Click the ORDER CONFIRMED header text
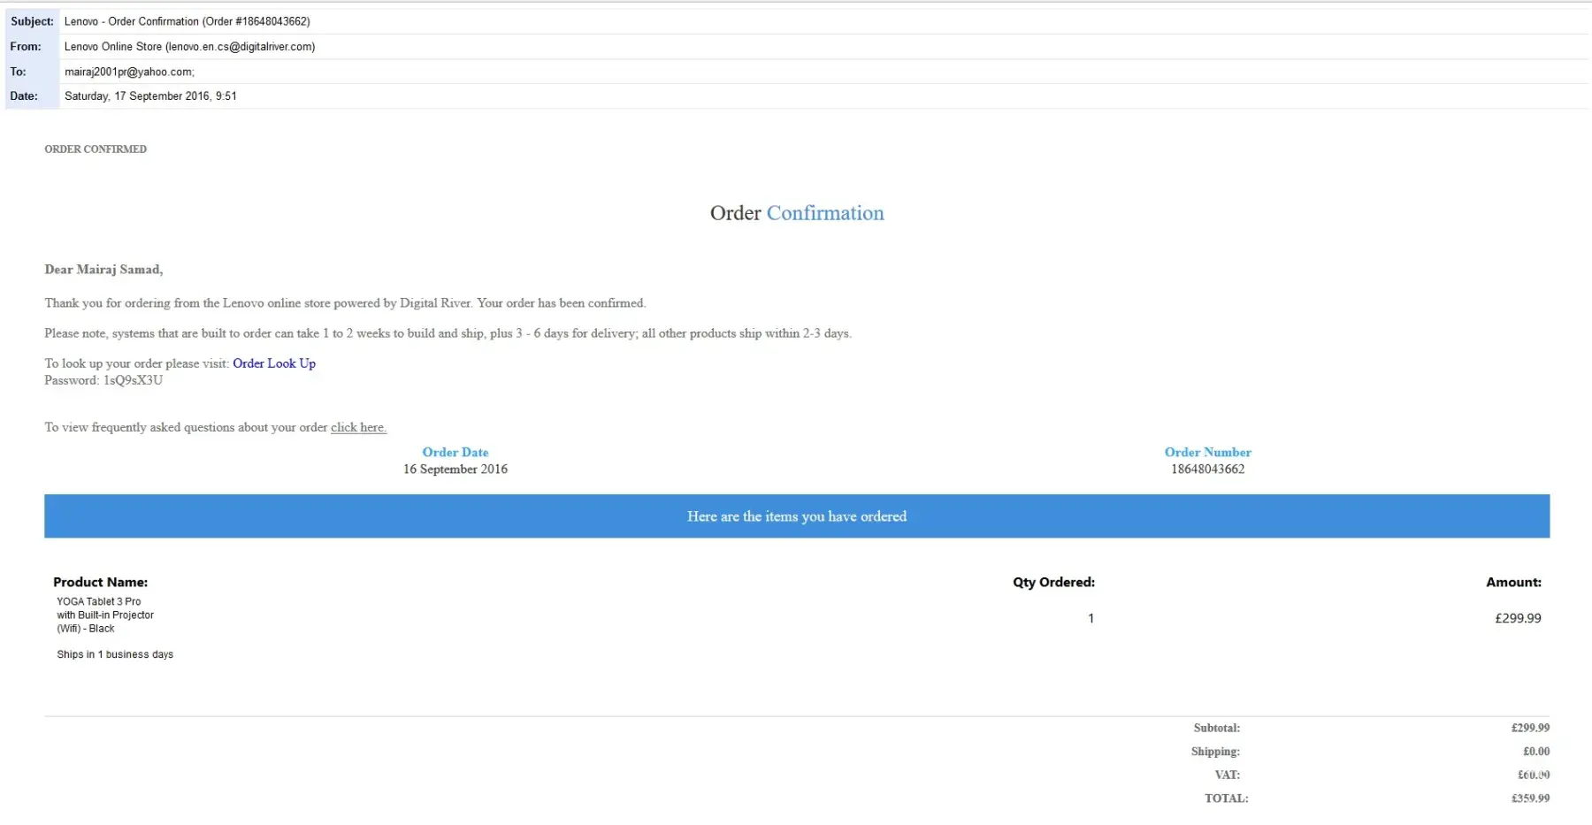 pos(96,149)
